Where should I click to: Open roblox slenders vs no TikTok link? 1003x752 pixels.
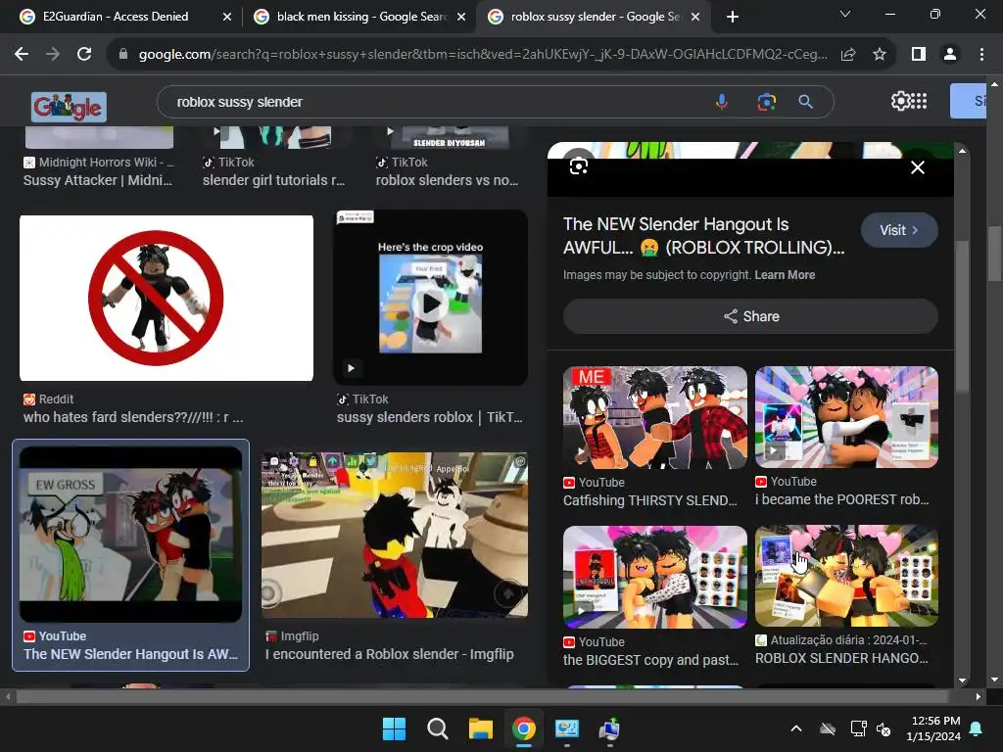pos(447,180)
